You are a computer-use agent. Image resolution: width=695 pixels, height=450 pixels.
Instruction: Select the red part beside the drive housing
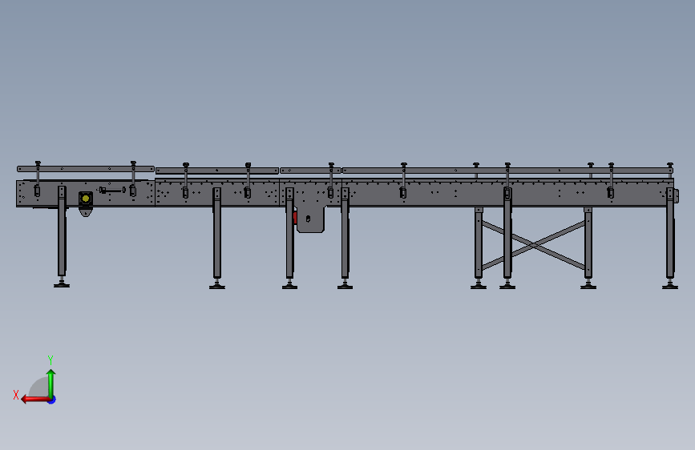click(x=295, y=217)
